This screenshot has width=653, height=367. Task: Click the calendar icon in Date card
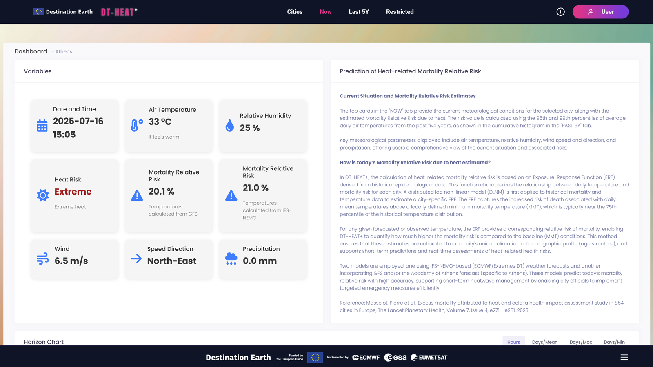[x=42, y=126]
